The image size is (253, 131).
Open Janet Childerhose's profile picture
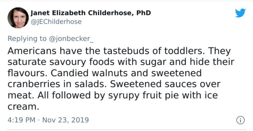pyautogui.click(x=18, y=18)
